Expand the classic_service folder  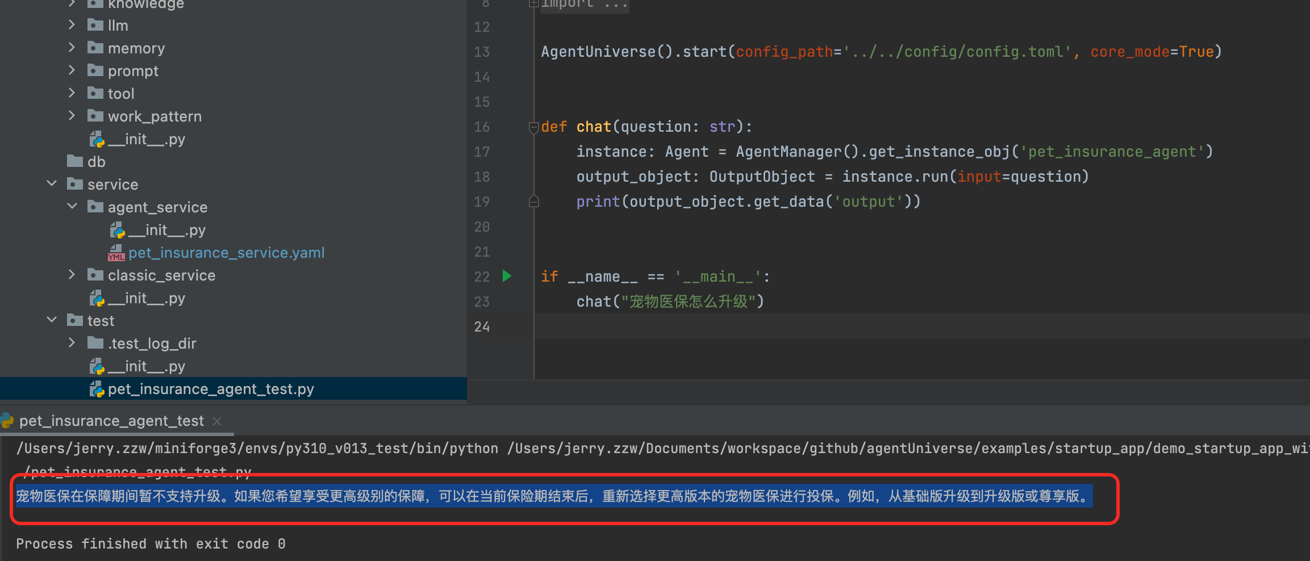click(72, 275)
